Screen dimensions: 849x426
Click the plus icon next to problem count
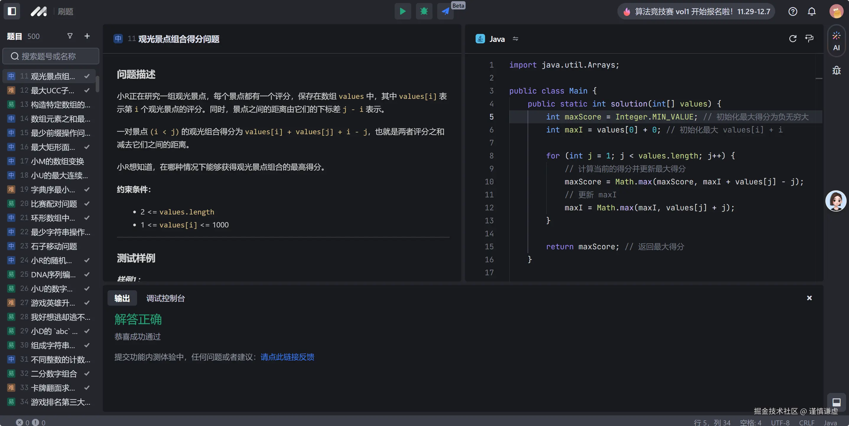tap(87, 36)
